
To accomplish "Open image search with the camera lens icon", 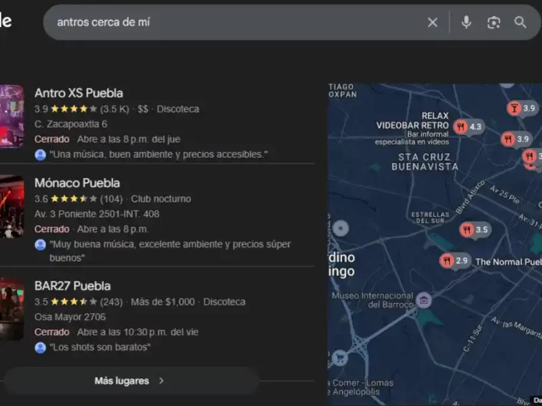I will [x=494, y=22].
